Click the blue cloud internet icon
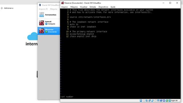This screenshot has width=183, height=103. [x=32, y=36]
